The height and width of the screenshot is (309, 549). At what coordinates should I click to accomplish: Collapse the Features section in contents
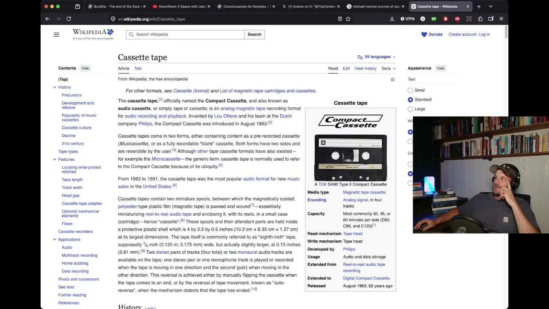click(x=54, y=159)
